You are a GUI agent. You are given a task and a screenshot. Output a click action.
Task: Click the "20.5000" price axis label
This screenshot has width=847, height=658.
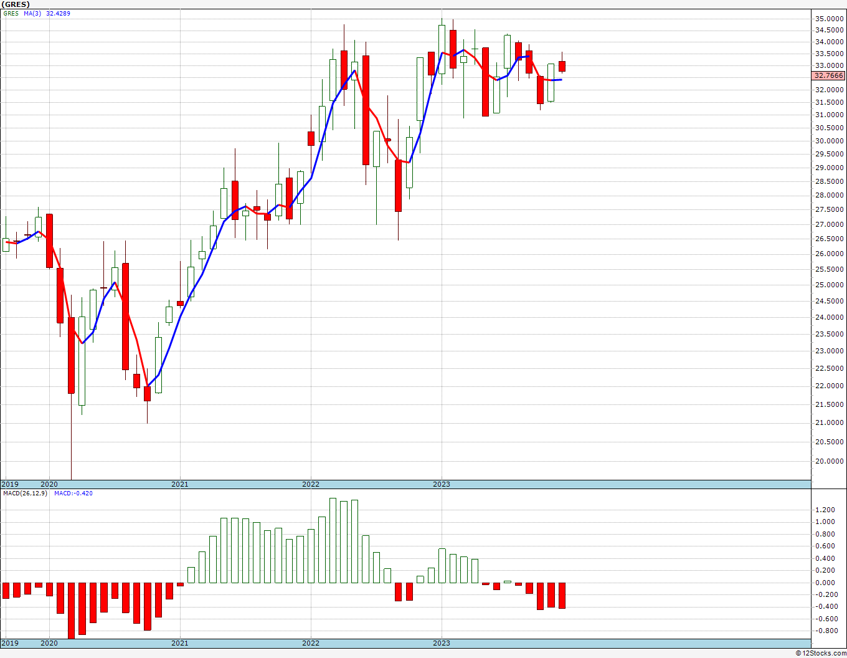point(830,442)
